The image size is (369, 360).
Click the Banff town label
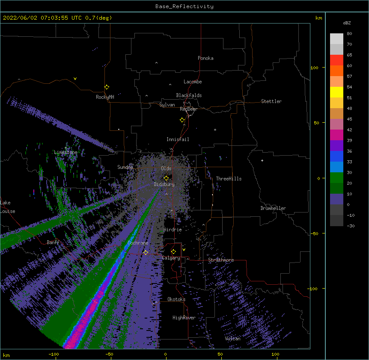[53, 242]
